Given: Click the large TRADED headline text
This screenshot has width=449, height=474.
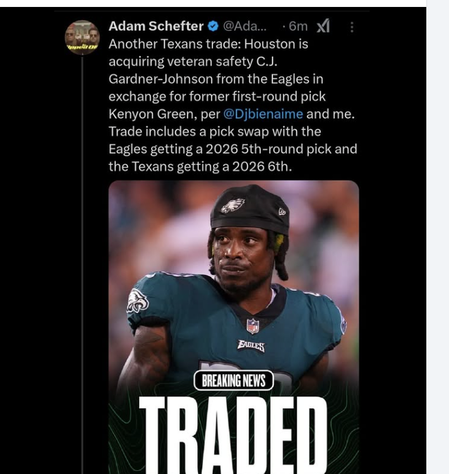Looking at the screenshot, I should pos(233,435).
